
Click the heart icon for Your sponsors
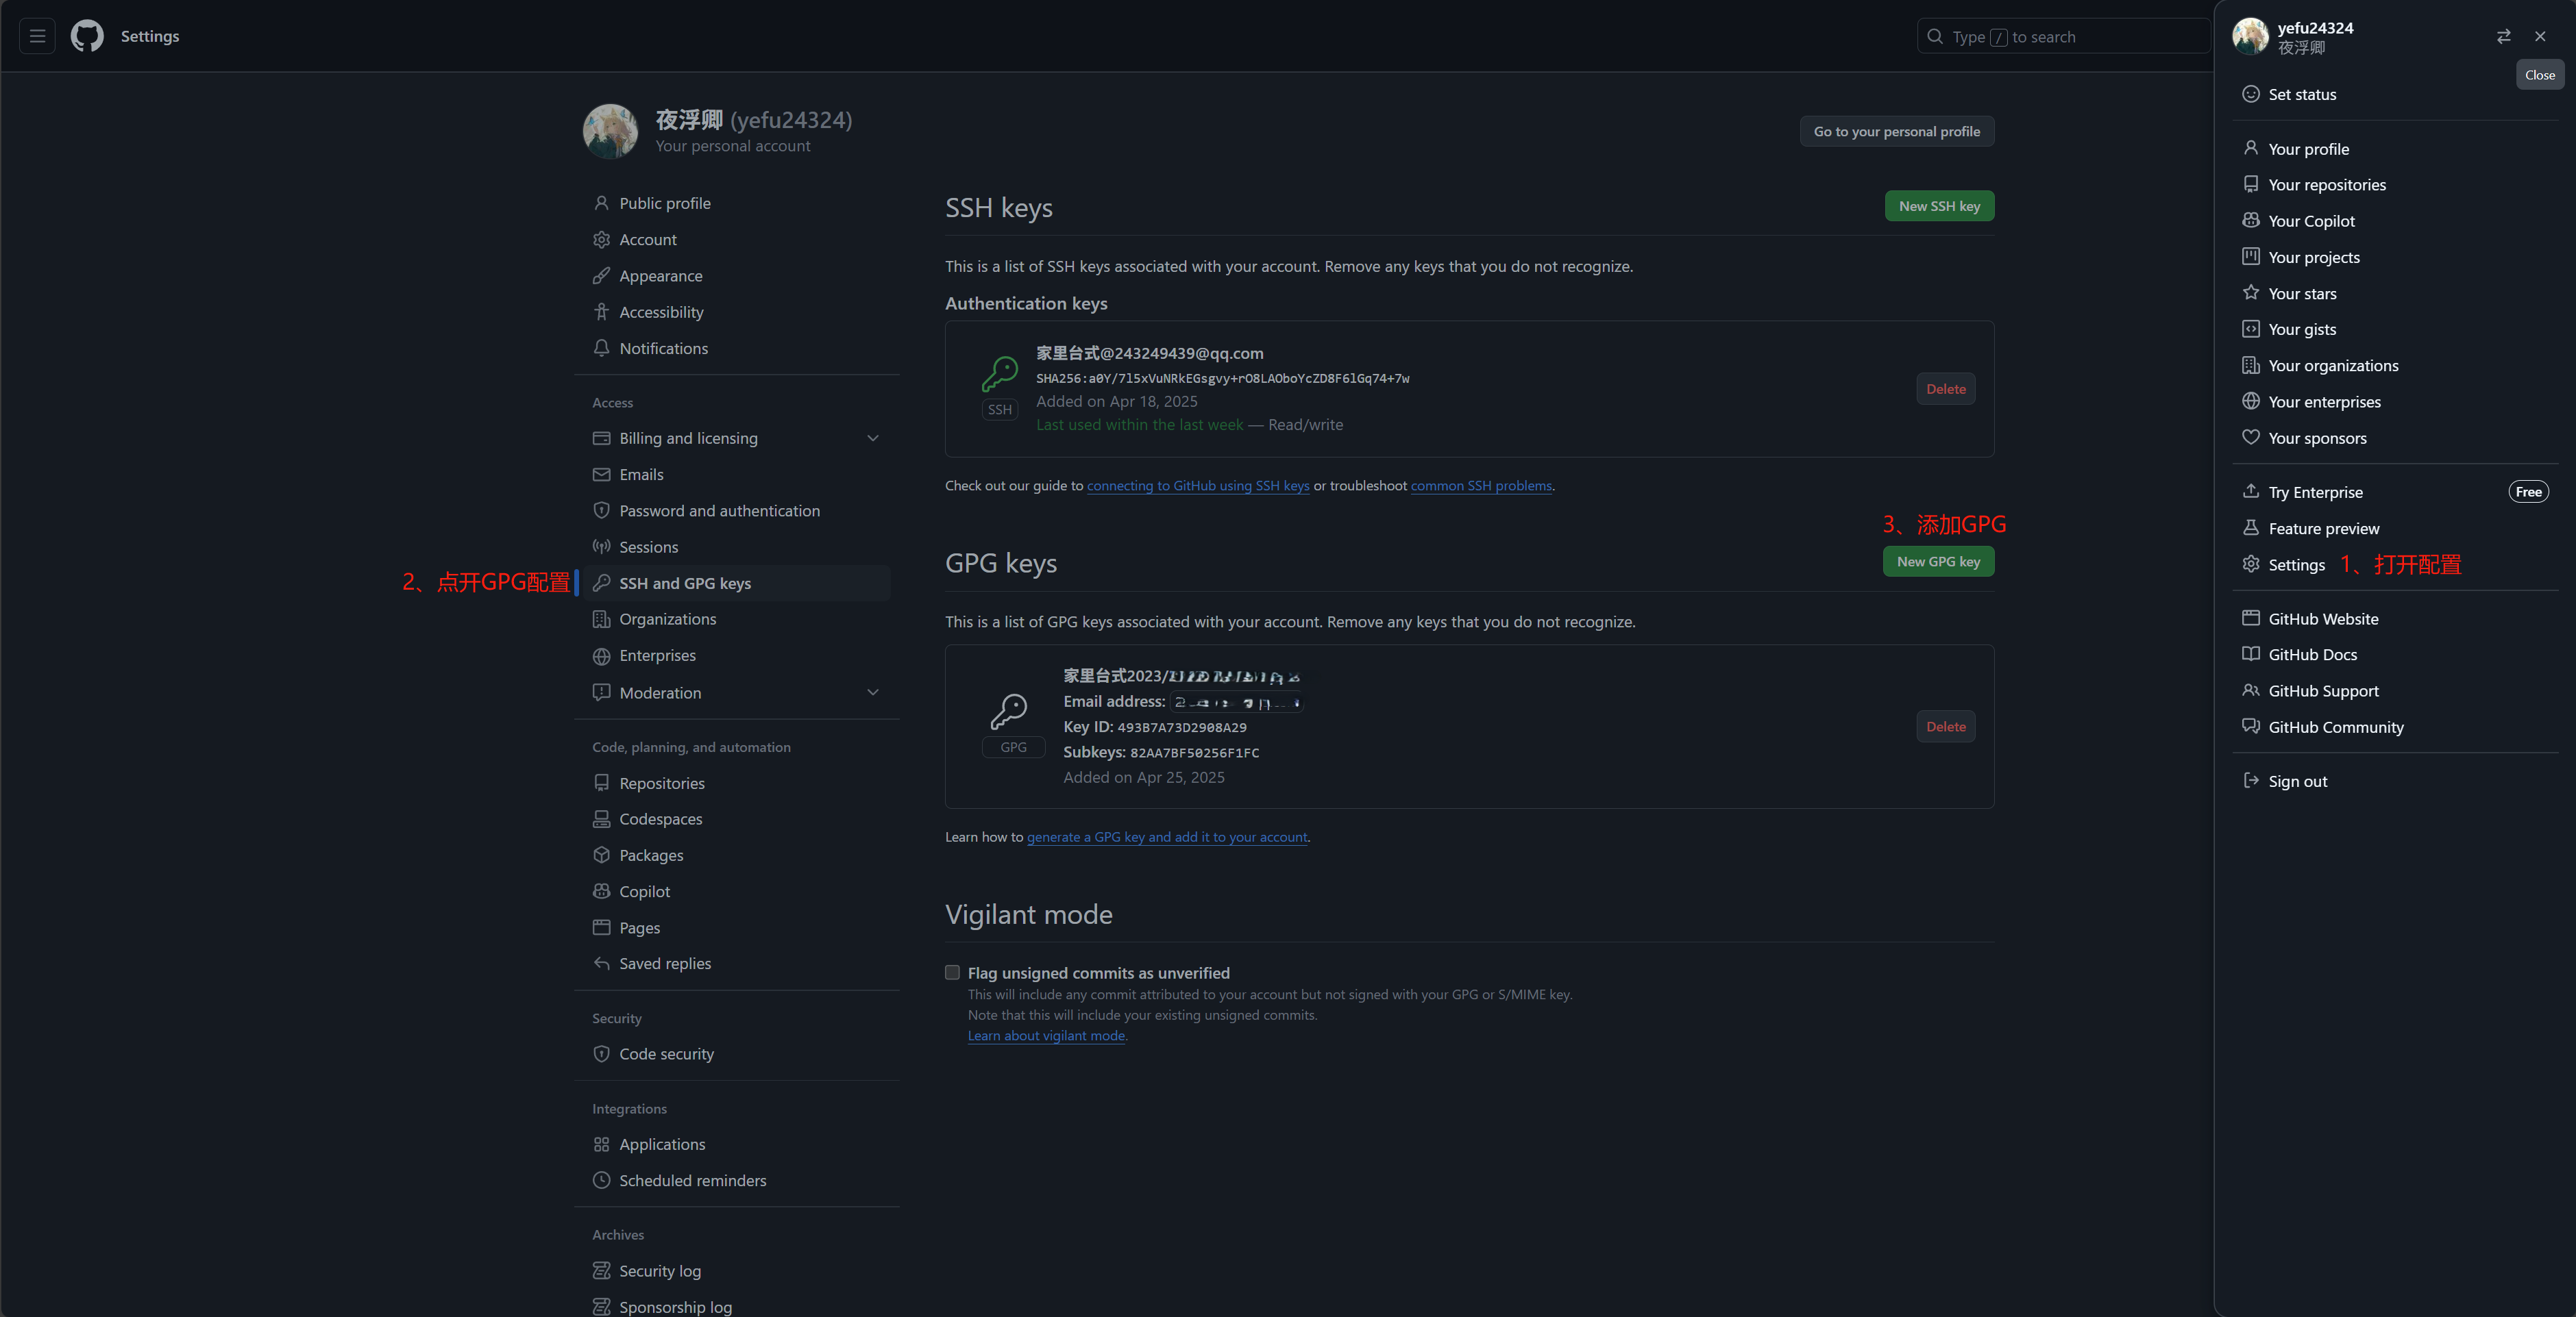2250,438
